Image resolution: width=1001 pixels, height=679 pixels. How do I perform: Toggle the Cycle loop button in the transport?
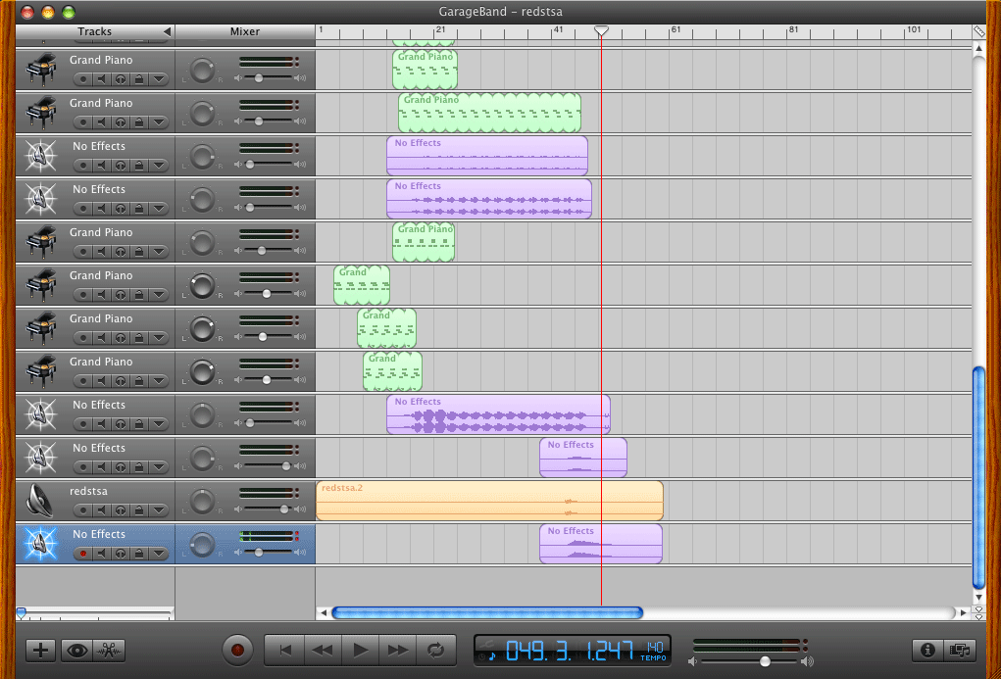point(436,651)
